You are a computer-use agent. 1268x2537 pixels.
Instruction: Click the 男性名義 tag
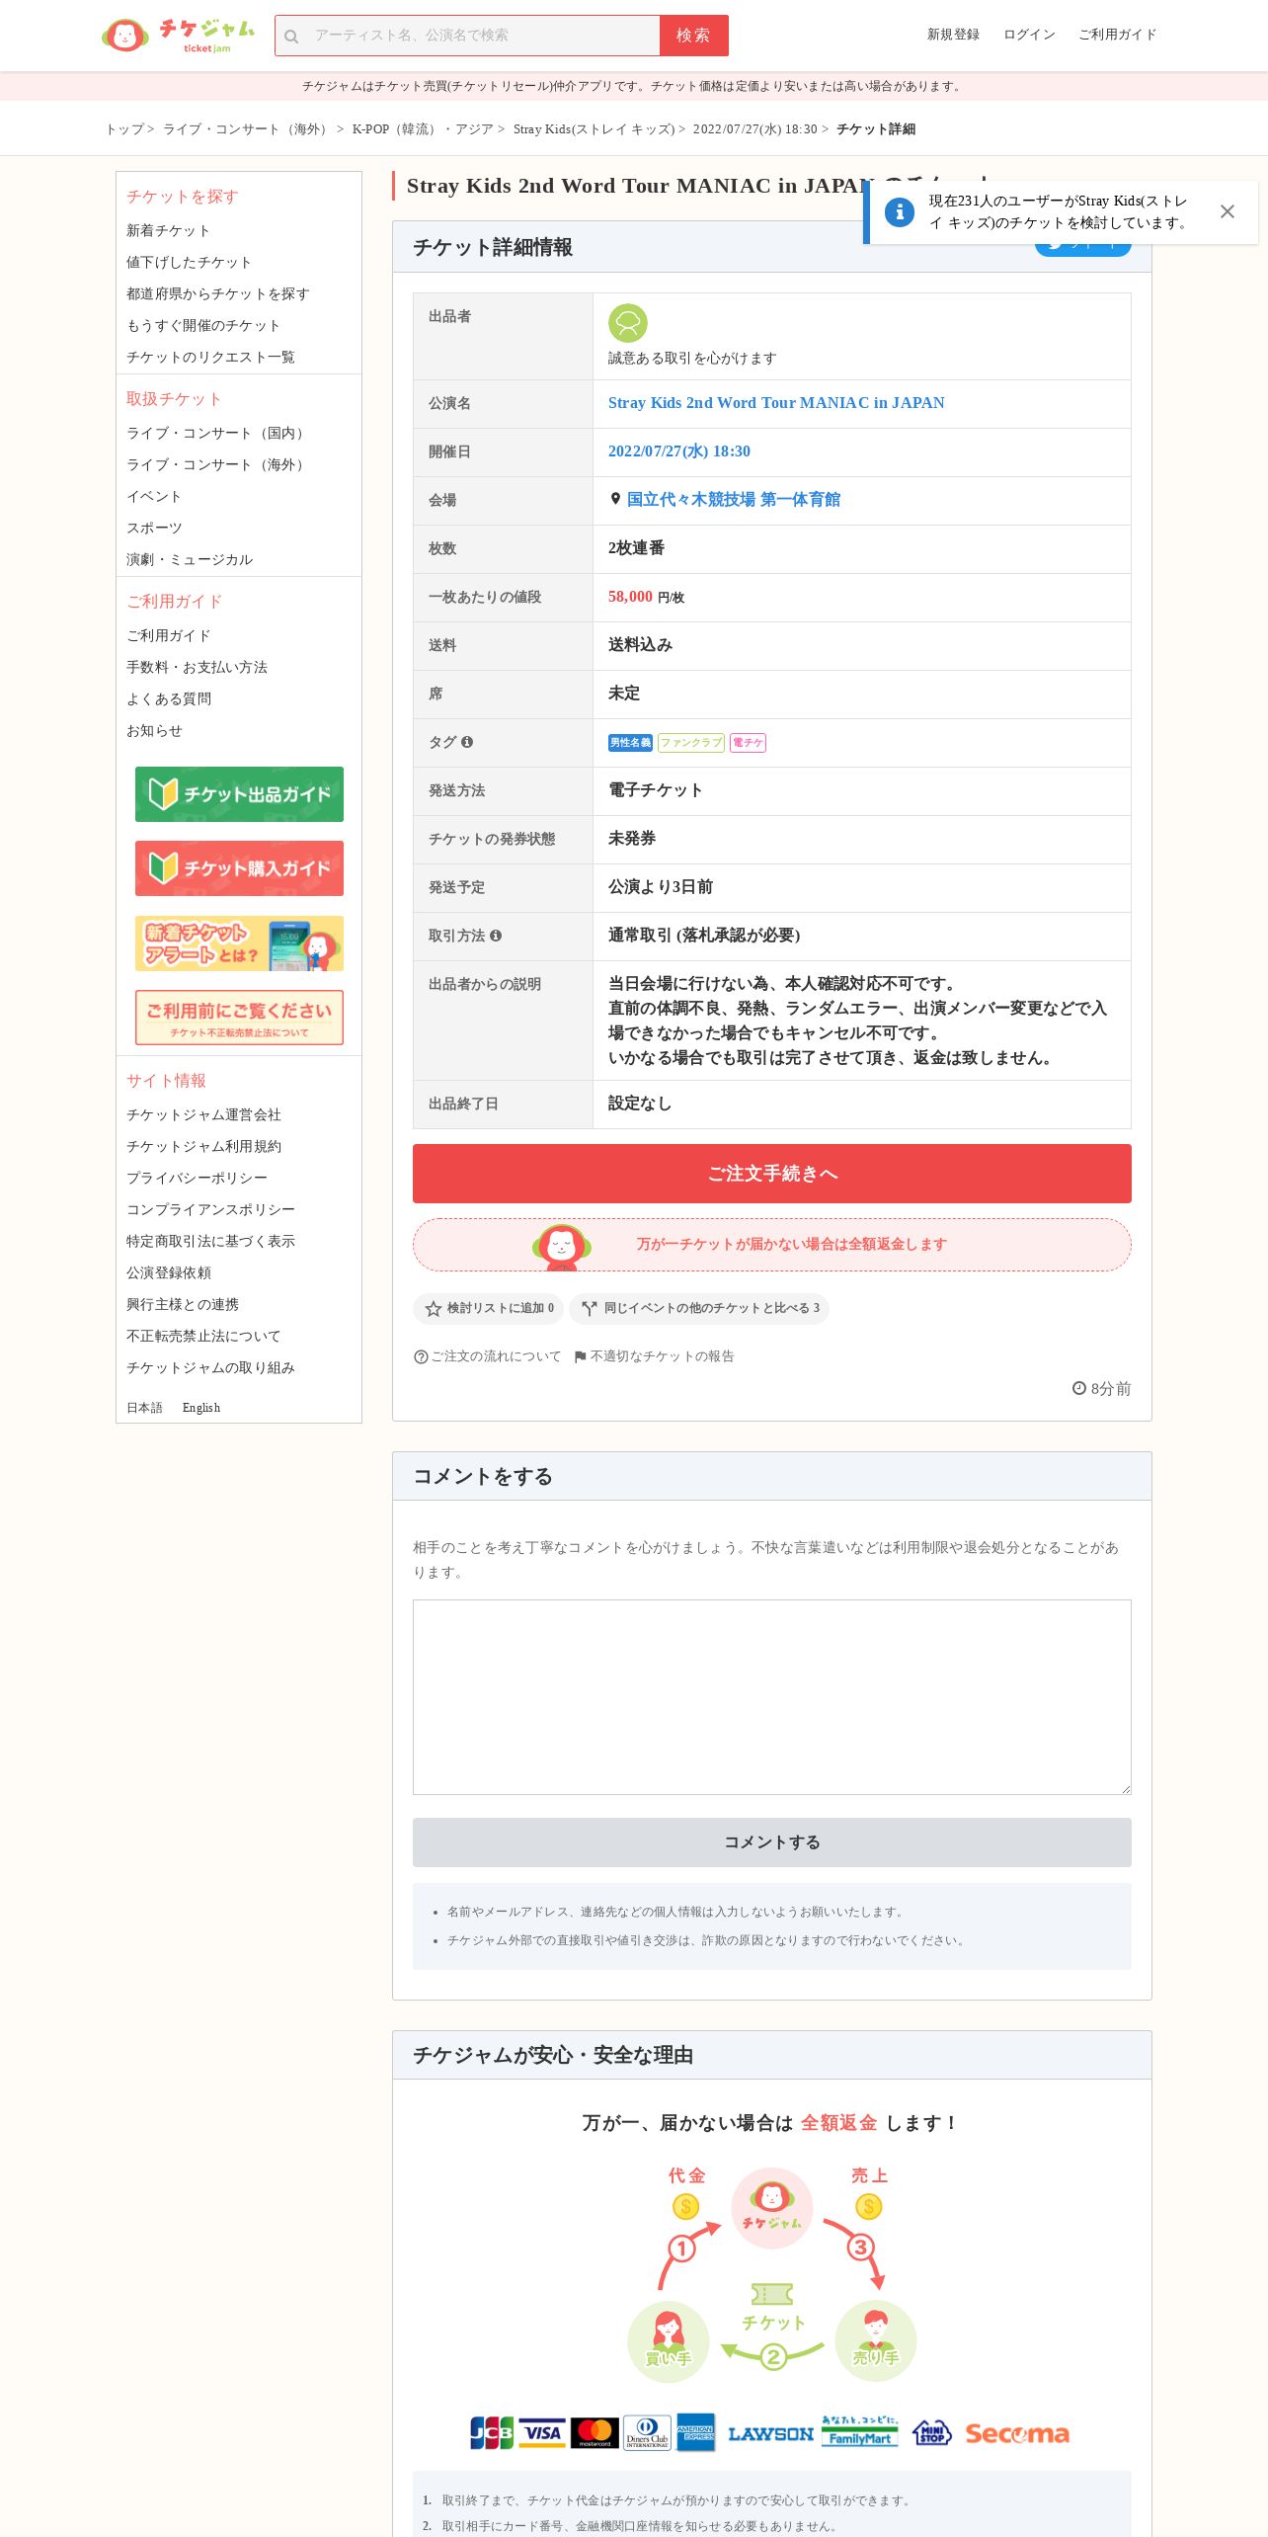coord(630,743)
